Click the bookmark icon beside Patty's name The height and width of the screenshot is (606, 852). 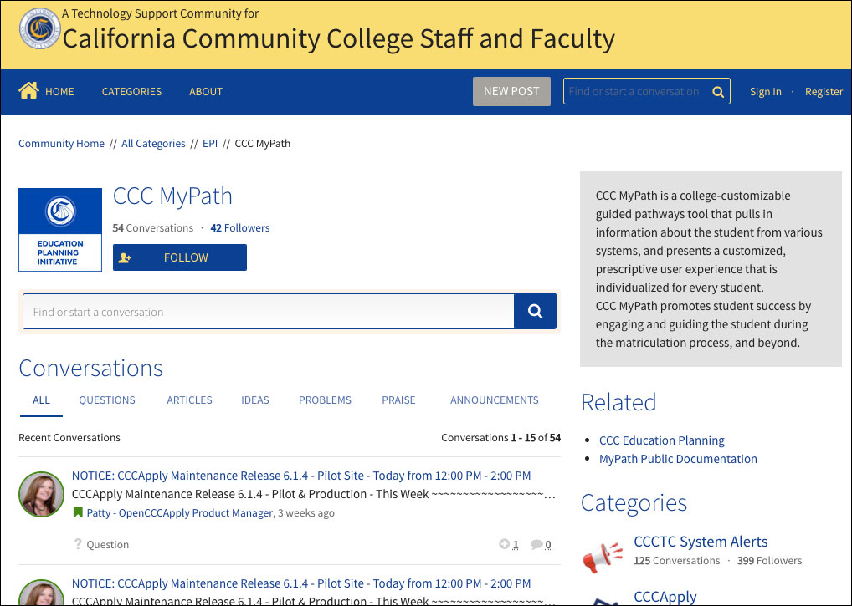(80, 512)
